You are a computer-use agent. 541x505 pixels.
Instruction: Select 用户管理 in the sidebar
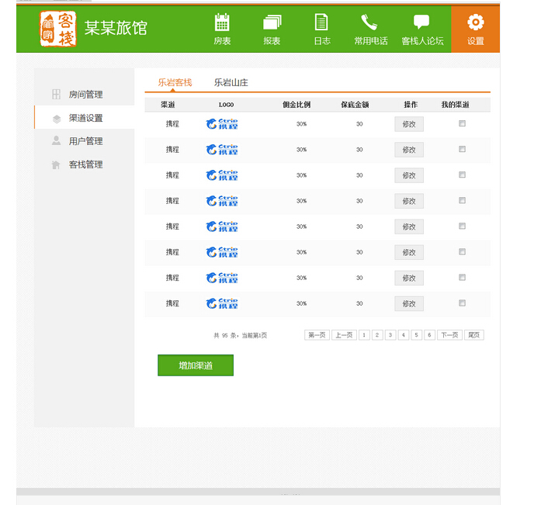pyautogui.click(x=85, y=141)
